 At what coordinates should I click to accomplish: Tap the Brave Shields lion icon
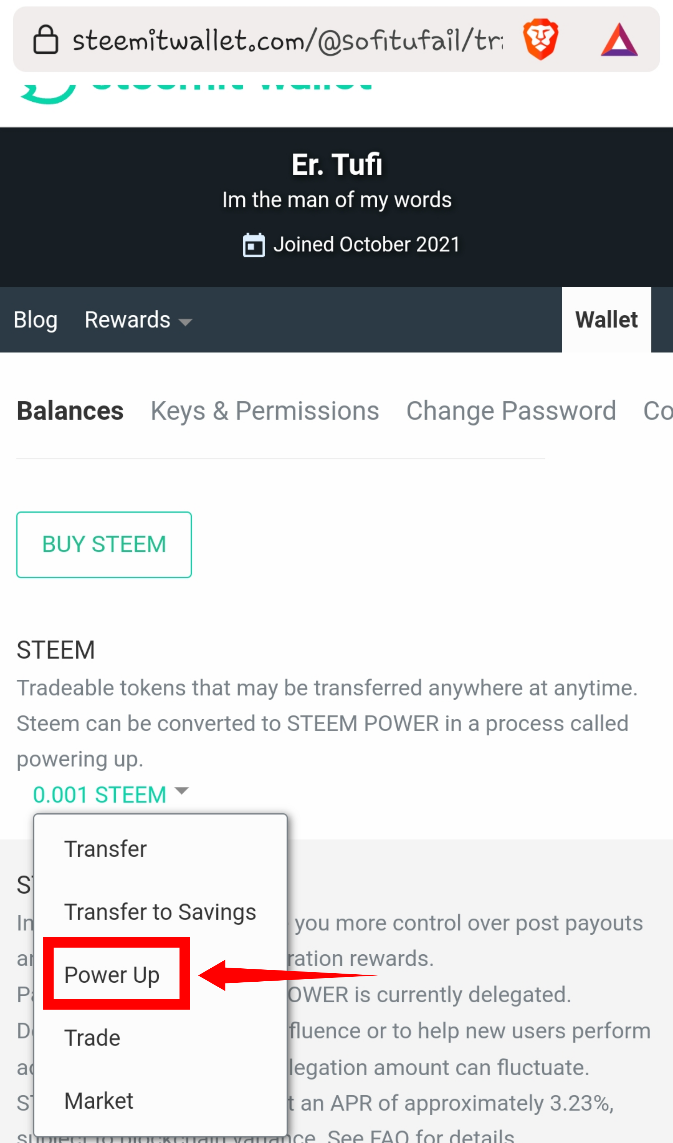[x=540, y=40]
